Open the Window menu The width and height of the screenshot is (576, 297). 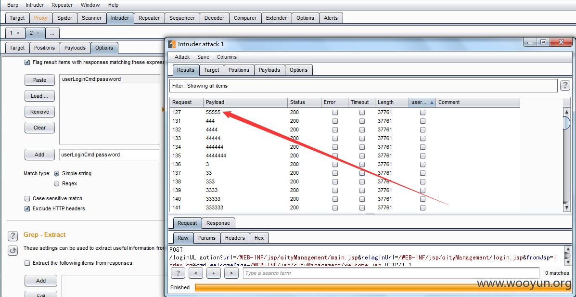point(90,5)
